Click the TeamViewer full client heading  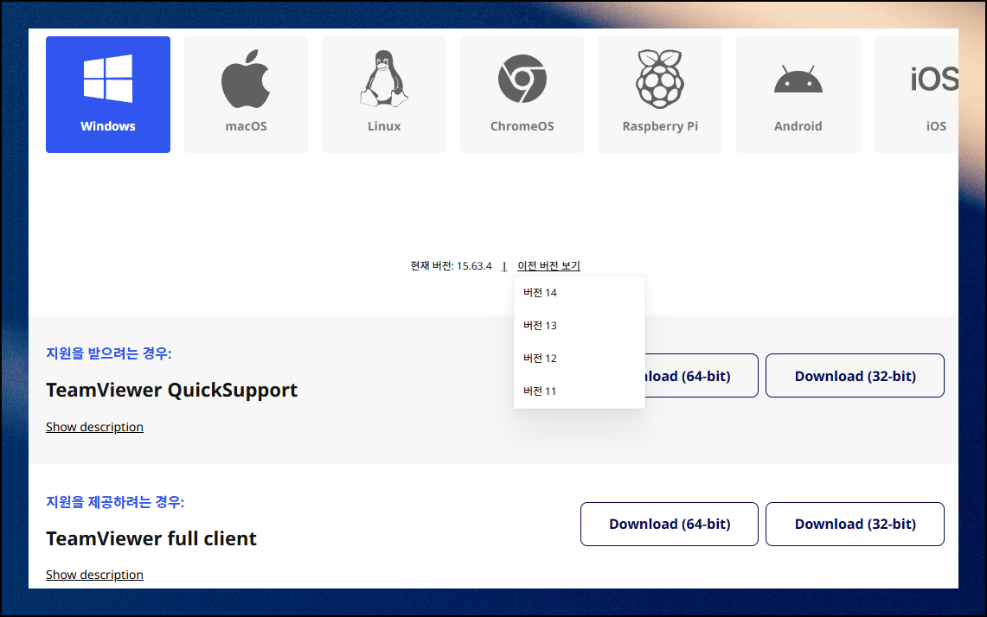tap(151, 538)
